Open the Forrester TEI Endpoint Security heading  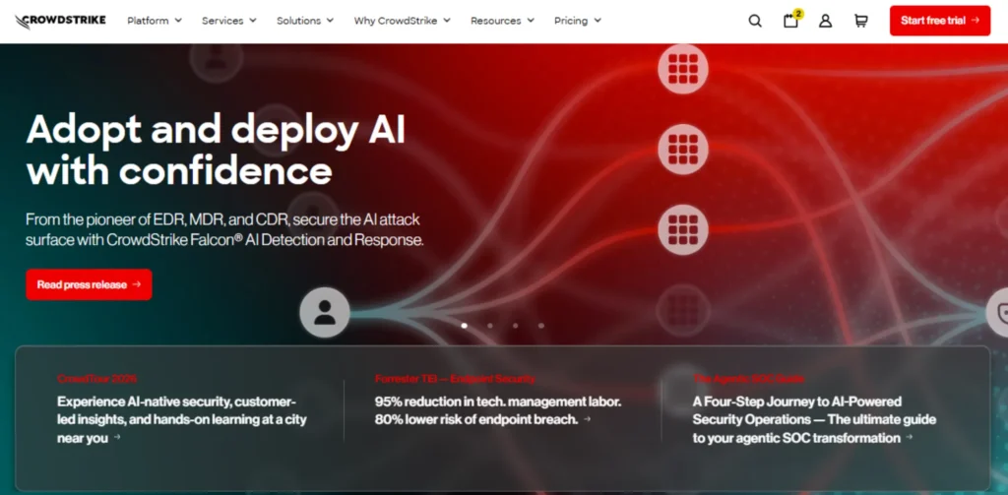[x=455, y=379]
